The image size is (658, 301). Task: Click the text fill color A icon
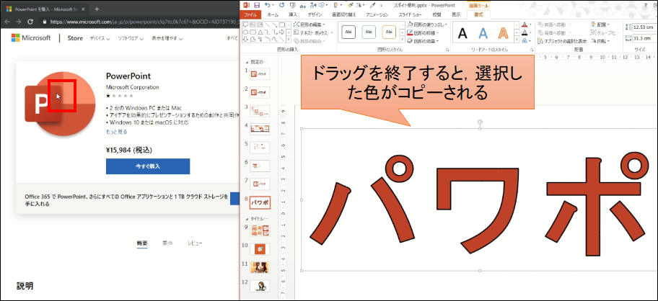click(525, 24)
